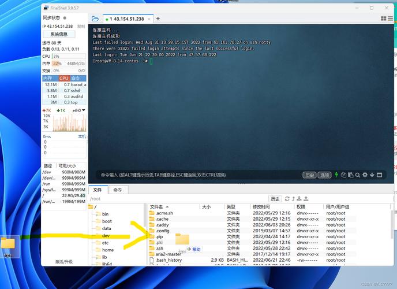397x289 pixels.
Task: Click the green lightning quick command icon
Action: click(336, 175)
